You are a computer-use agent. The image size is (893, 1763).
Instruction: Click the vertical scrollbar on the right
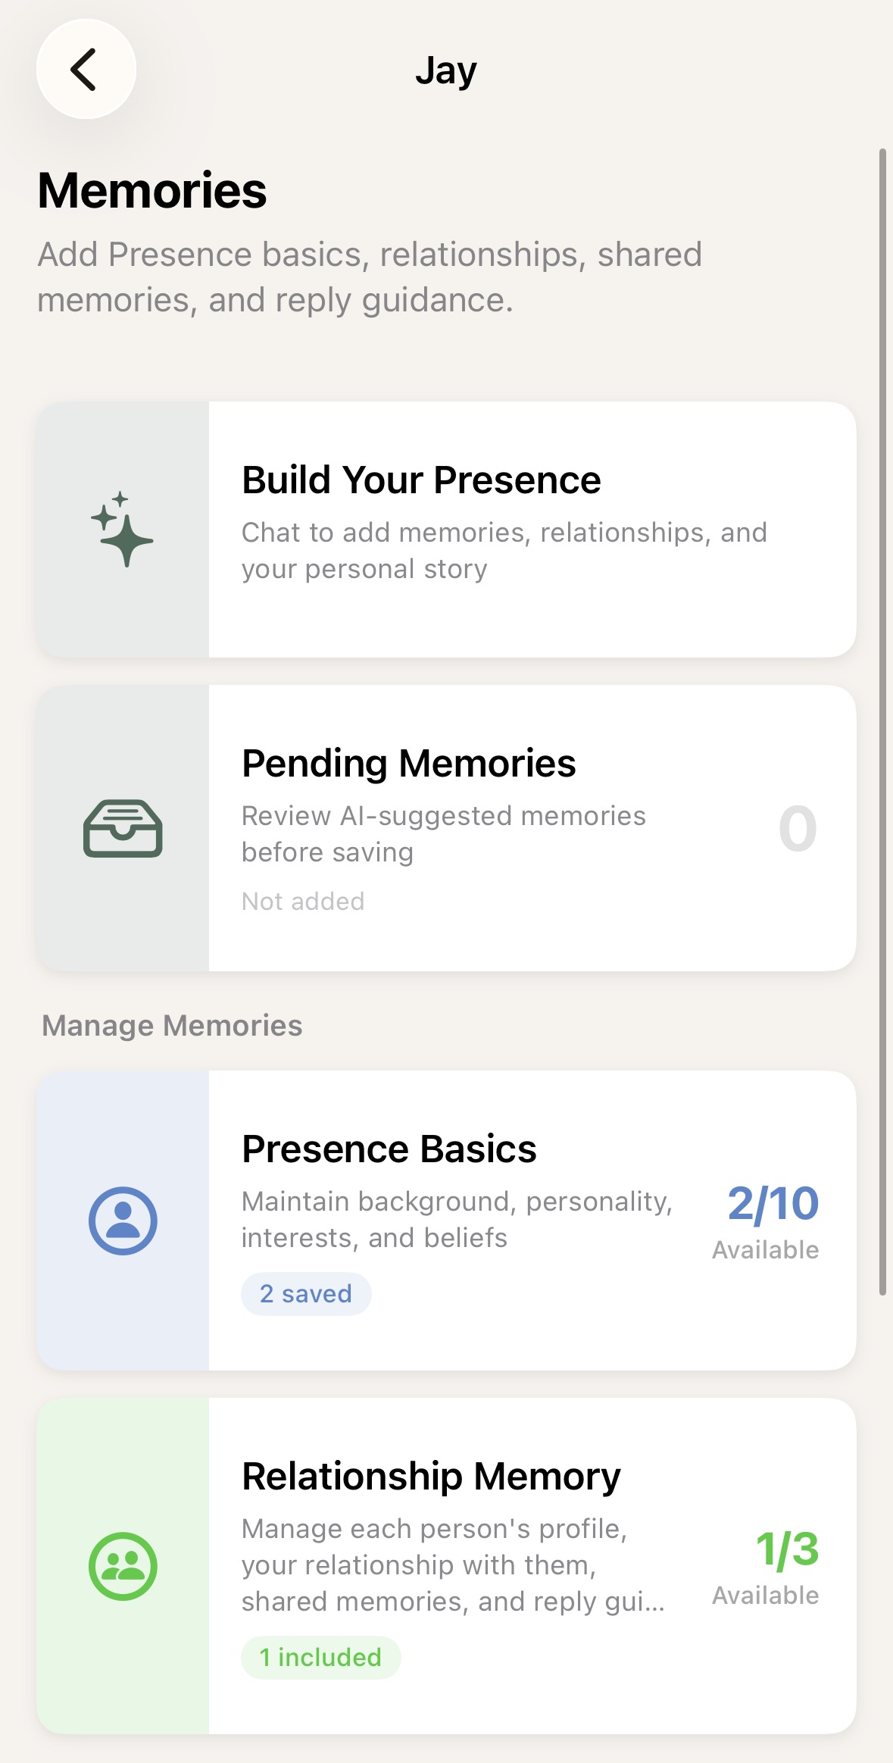[x=882, y=722]
